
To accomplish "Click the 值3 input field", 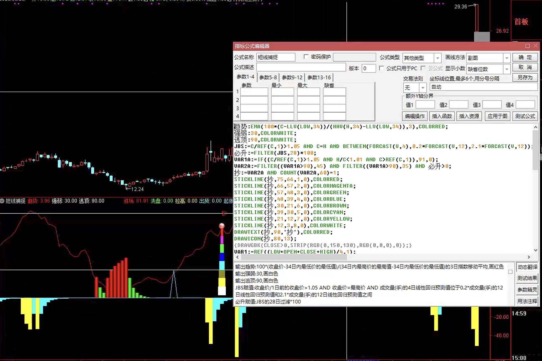I will (492, 105).
